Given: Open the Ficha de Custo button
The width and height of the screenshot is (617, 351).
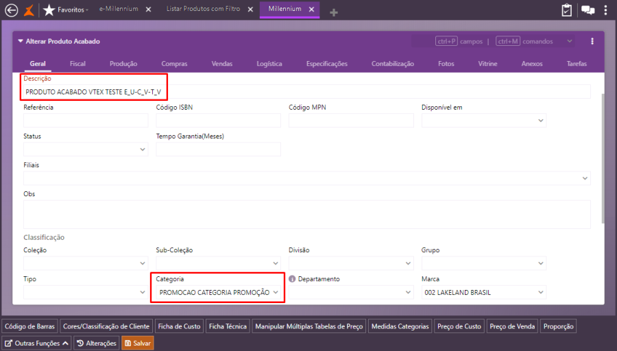Looking at the screenshot, I should 179,326.
